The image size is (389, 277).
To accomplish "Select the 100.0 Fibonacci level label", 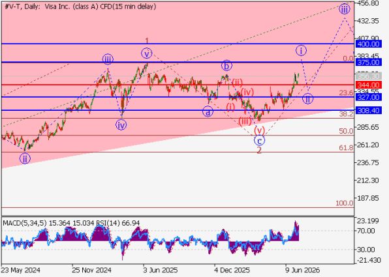I will coord(345,203).
